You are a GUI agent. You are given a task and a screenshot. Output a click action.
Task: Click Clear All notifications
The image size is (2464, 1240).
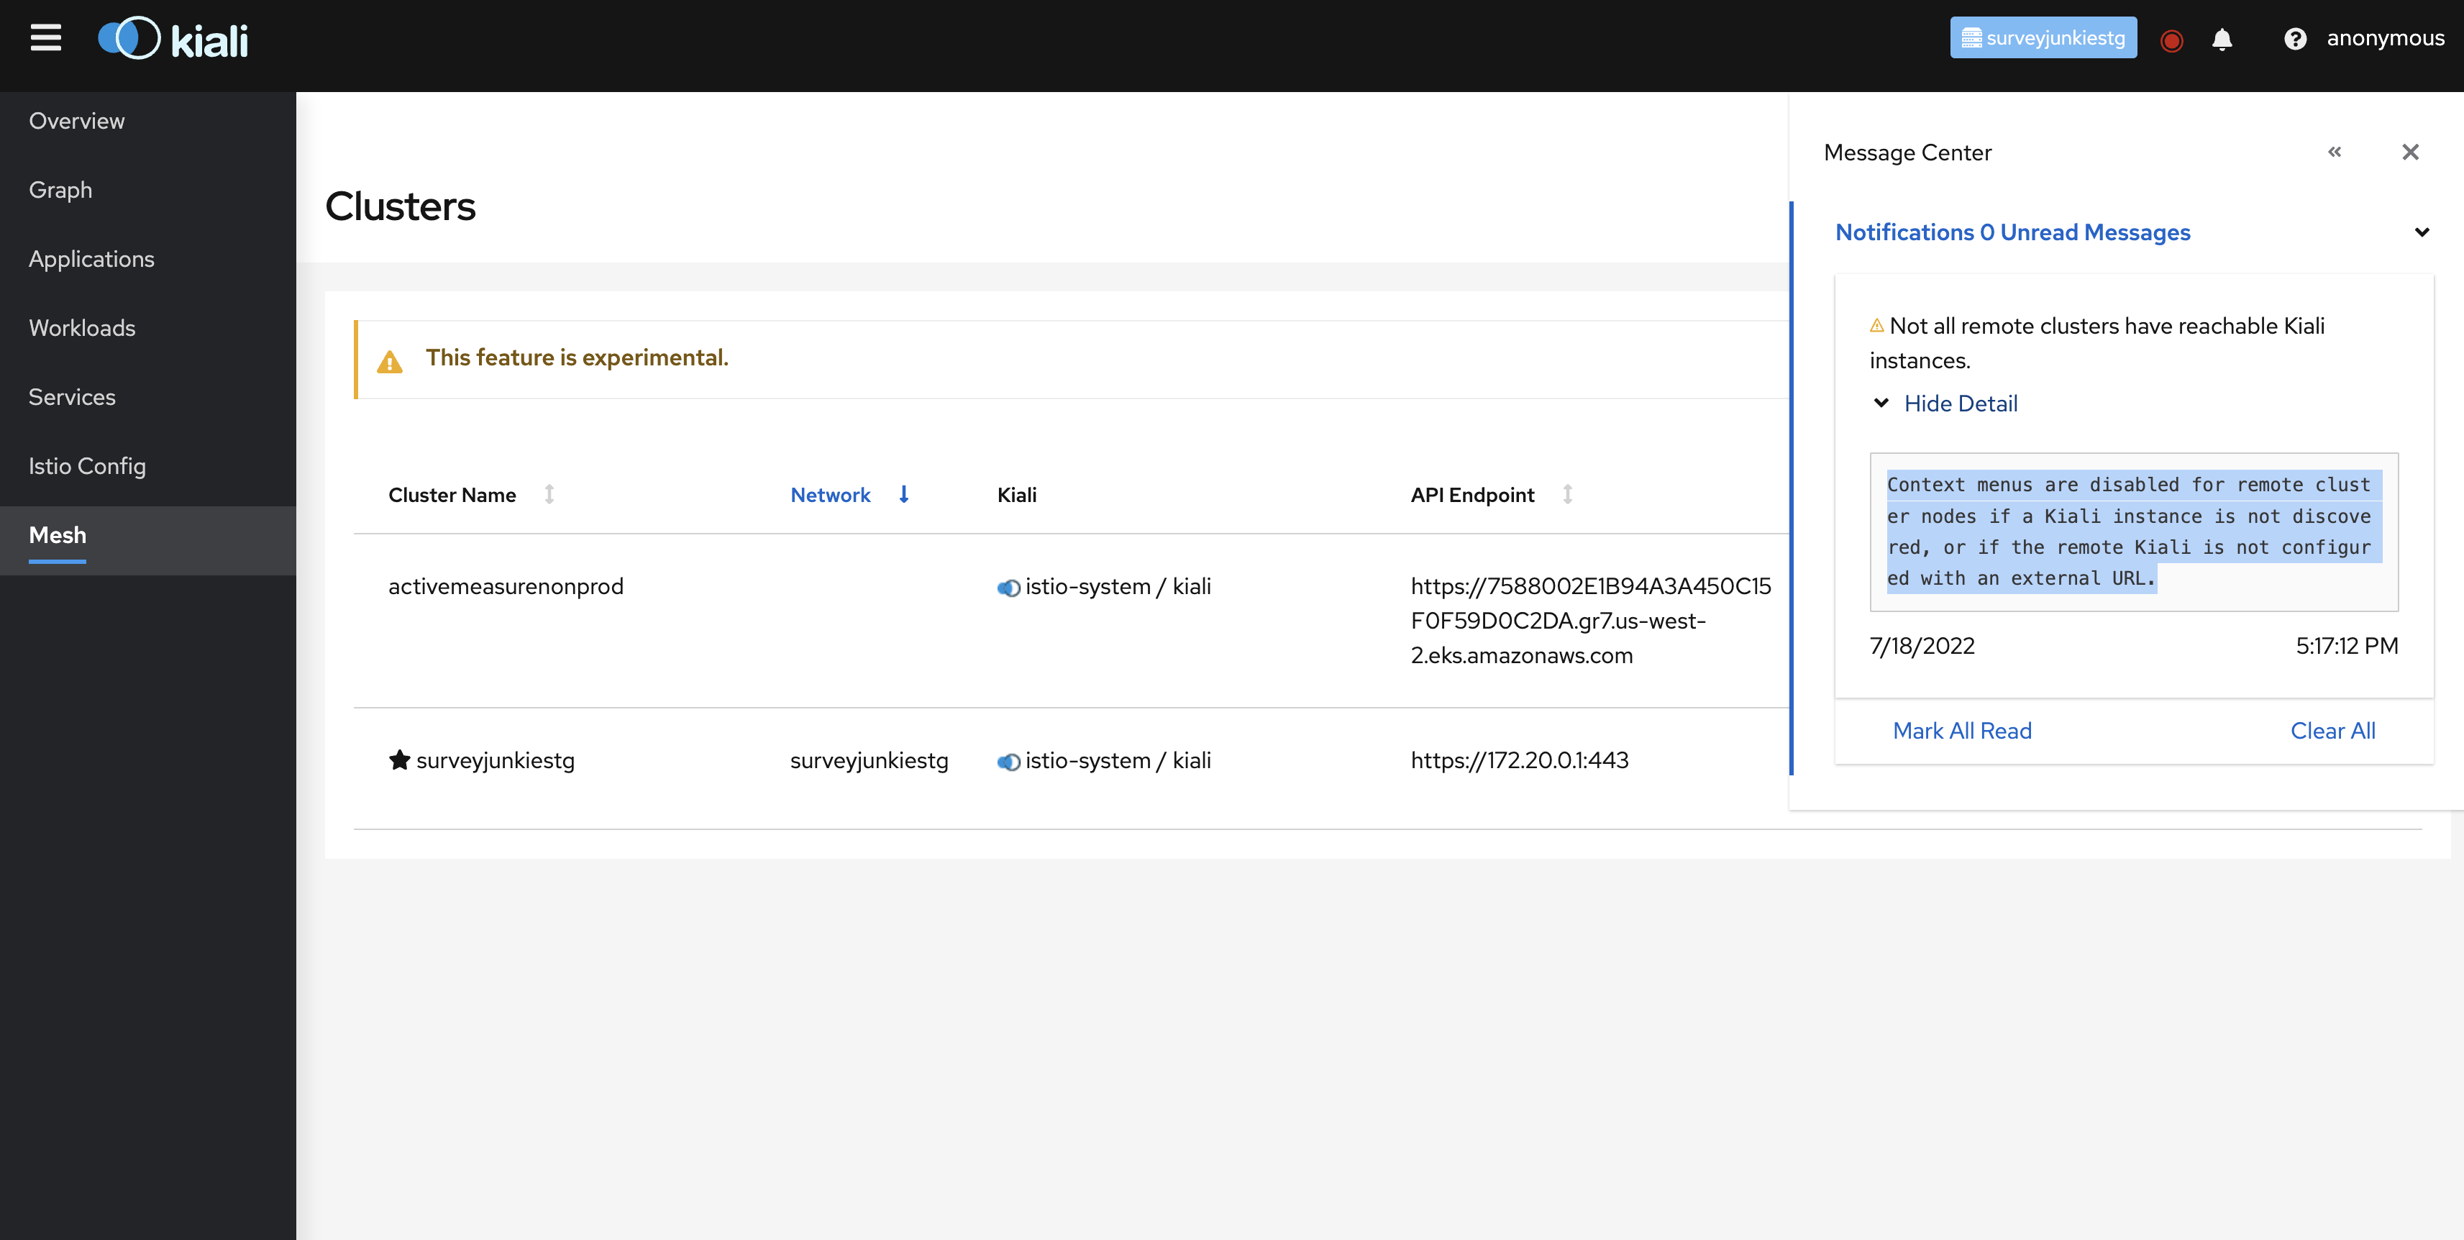2332,731
